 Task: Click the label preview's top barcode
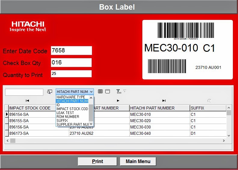[x=186, y=30]
